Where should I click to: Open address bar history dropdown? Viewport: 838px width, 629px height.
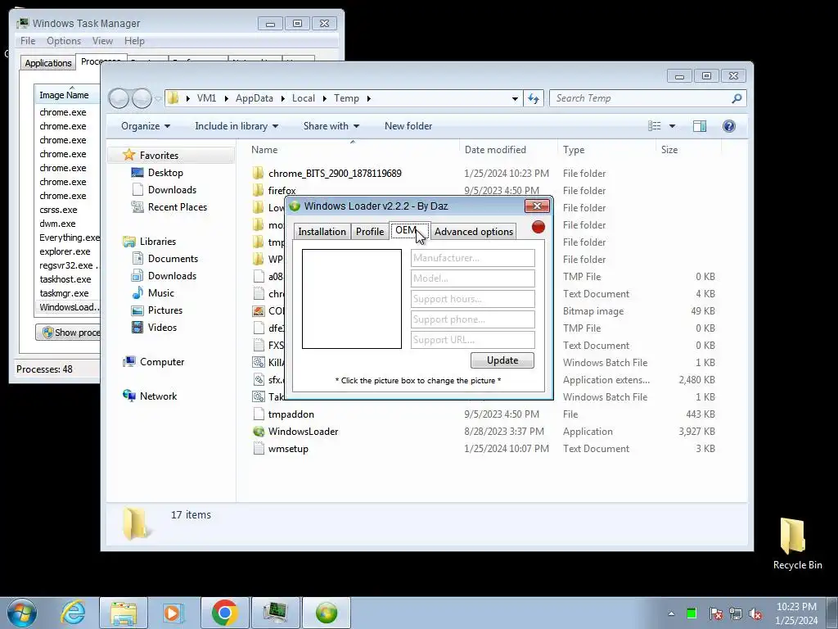pyautogui.click(x=515, y=98)
